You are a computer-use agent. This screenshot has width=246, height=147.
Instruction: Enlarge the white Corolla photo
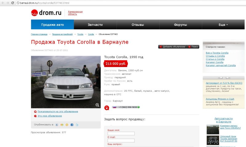click(66, 82)
